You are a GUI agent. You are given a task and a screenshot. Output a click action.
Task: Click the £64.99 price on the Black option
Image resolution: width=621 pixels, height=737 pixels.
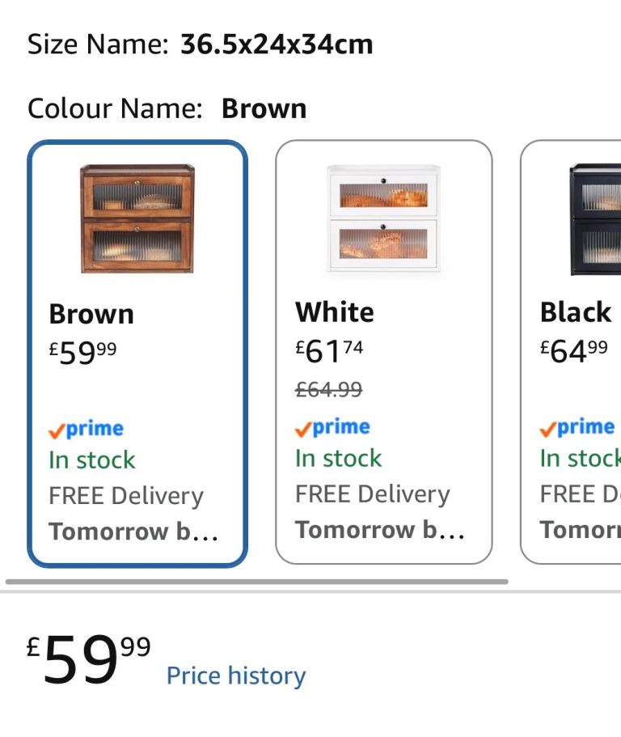click(x=575, y=351)
